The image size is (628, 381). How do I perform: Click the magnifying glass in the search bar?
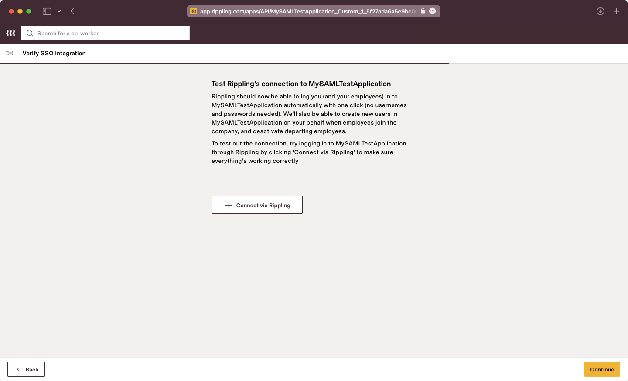[29, 33]
